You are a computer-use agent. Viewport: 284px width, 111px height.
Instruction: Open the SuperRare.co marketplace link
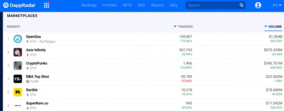click(37, 103)
